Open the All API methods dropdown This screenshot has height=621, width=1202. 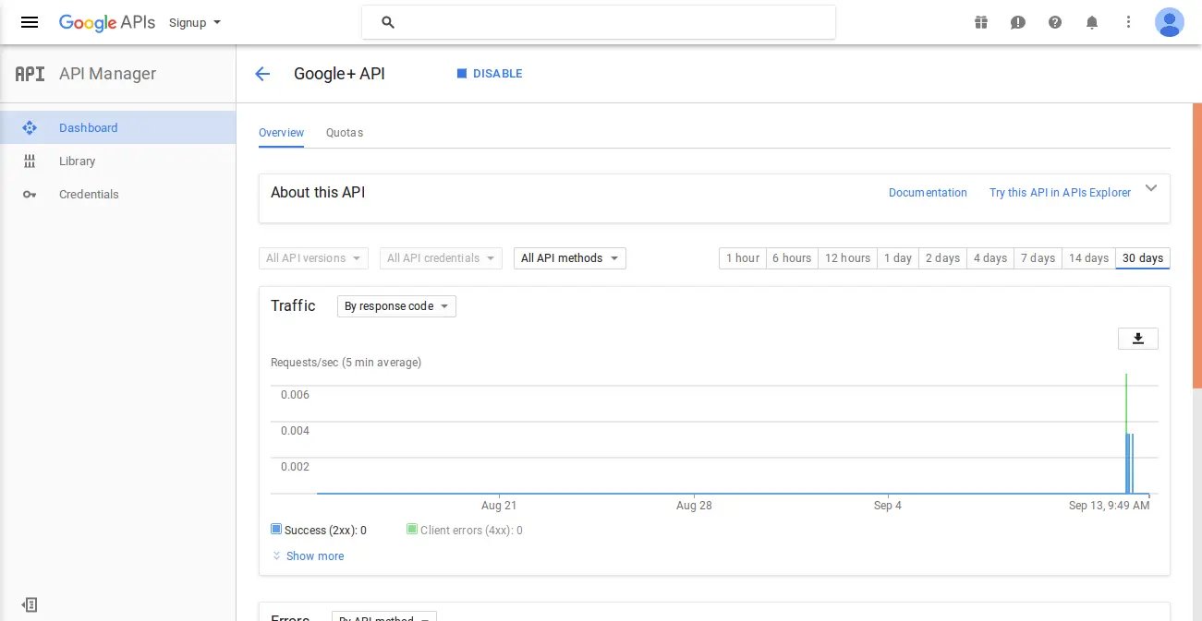(x=569, y=258)
